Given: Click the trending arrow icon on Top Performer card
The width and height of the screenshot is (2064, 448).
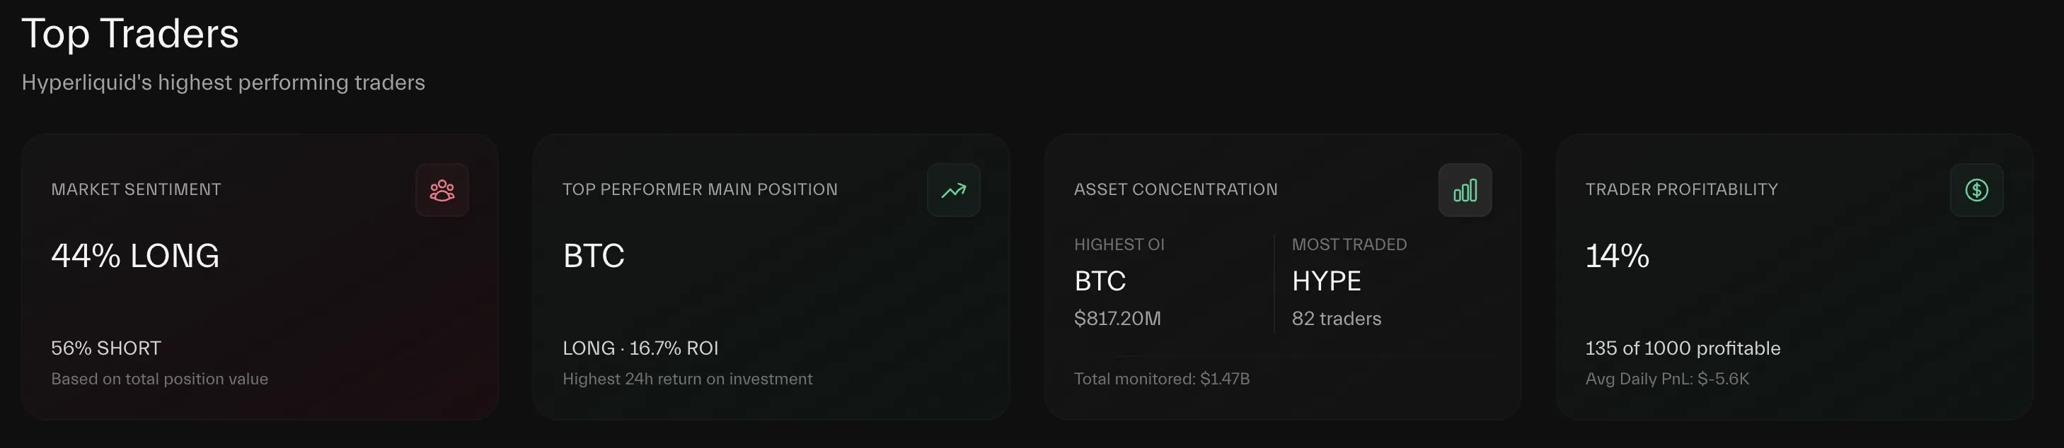Looking at the screenshot, I should tap(954, 190).
